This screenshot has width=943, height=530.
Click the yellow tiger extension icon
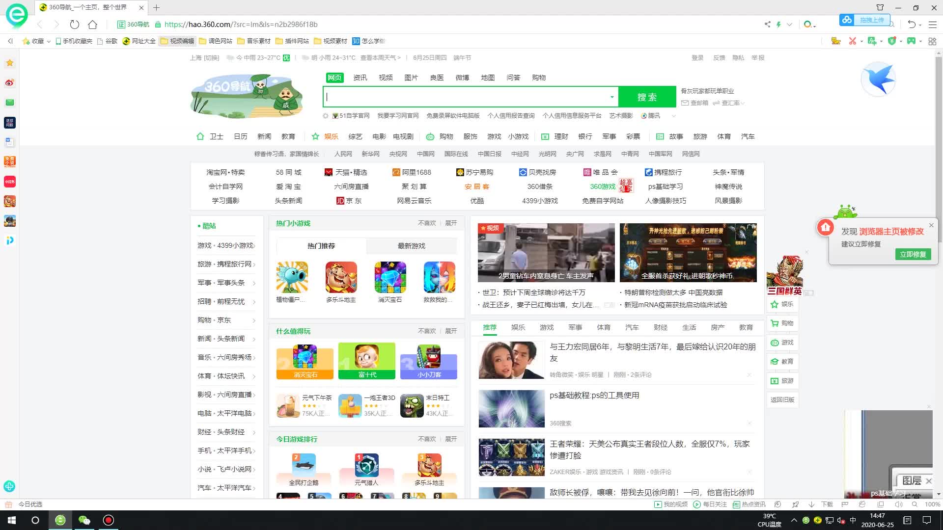coord(835,41)
